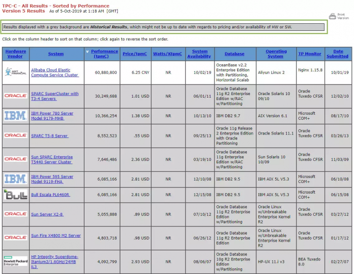This screenshot has width=354, height=274.
Task: Click the Hewlett Packard Enterprise logo
Action: [x=16, y=261]
